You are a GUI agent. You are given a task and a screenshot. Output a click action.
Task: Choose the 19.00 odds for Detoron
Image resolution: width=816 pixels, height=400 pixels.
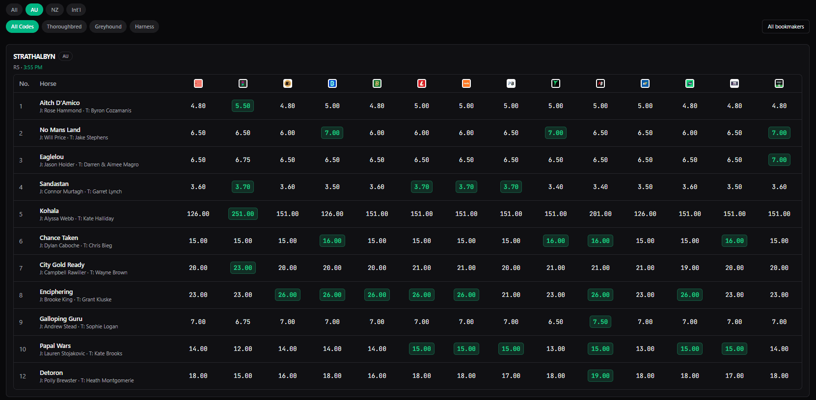(x=600, y=376)
